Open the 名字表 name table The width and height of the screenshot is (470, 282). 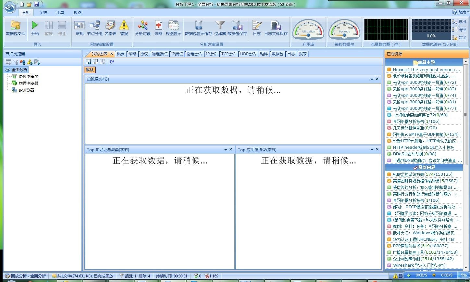(110, 28)
